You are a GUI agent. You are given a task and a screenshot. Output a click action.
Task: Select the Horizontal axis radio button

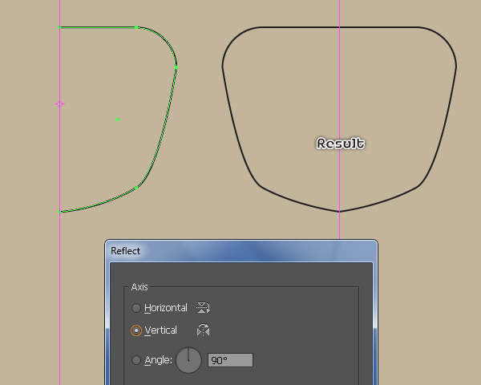(x=136, y=308)
